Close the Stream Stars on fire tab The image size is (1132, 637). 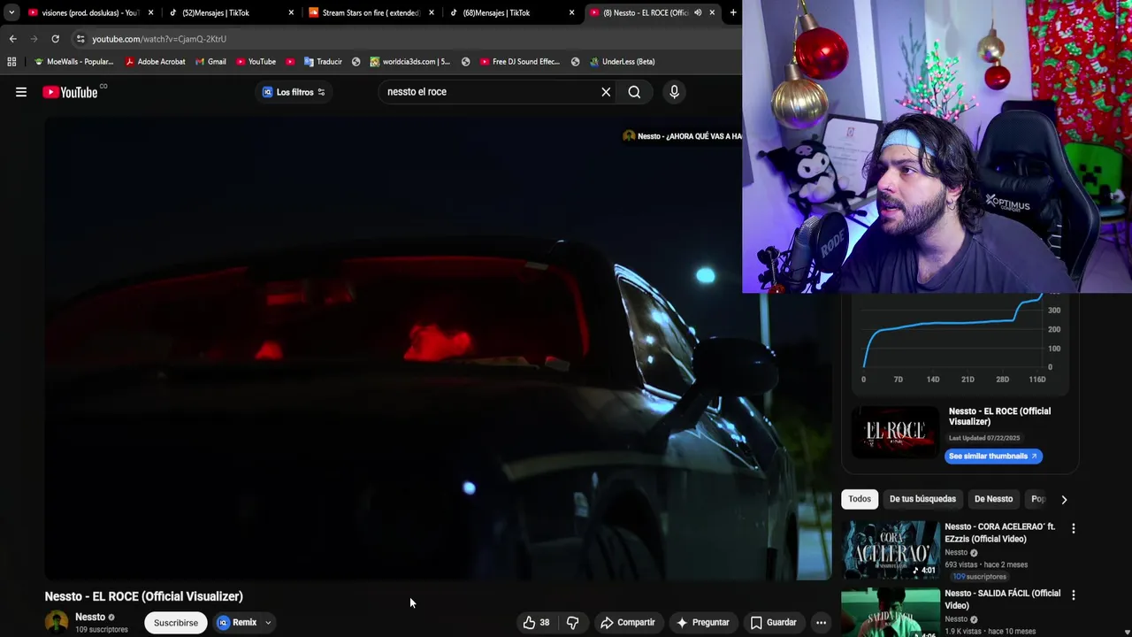432,12
